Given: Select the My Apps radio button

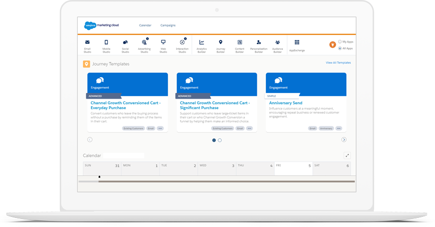Looking at the screenshot, I should [x=340, y=42].
